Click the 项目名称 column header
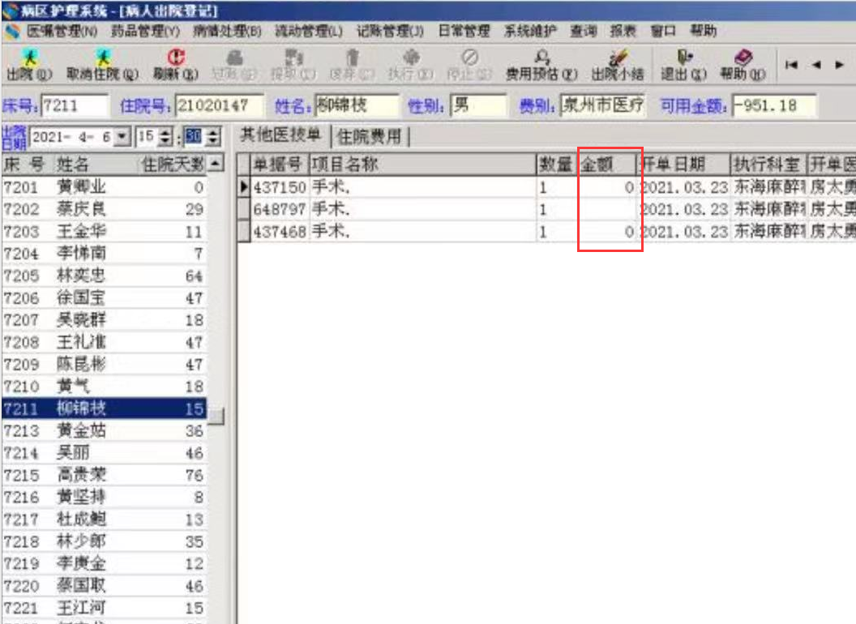This screenshot has height=624, width=856. coord(422,165)
